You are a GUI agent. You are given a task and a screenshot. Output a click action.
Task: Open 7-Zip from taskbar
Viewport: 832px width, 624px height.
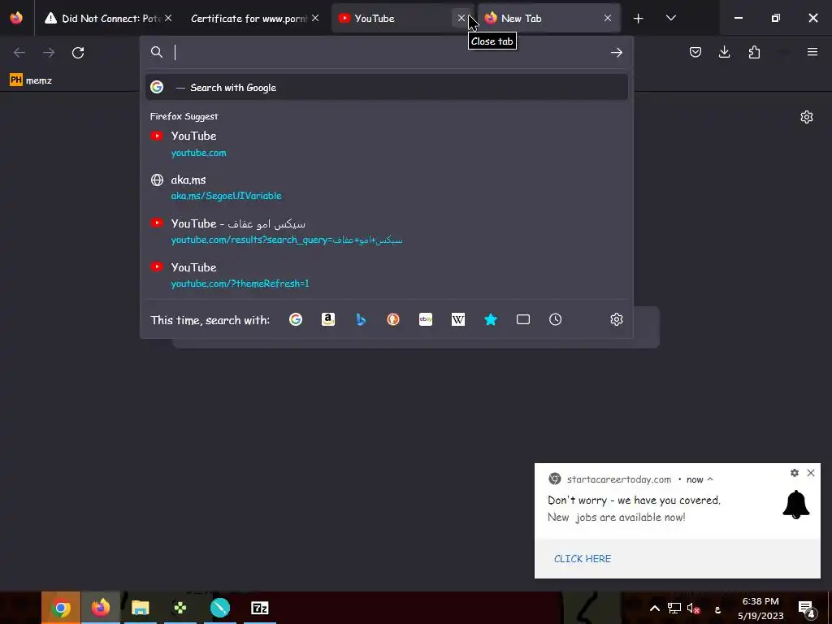click(x=259, y=608)
